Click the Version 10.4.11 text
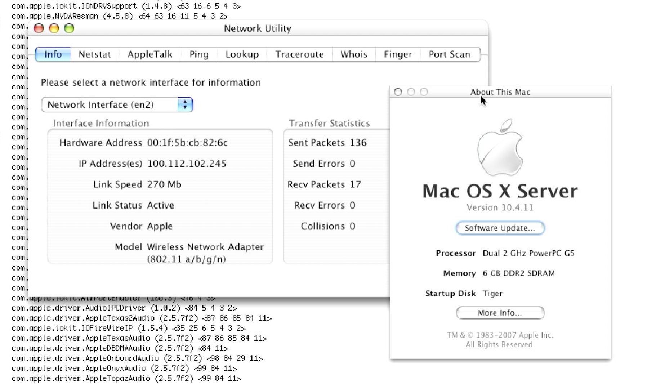Viewport: 647px width, 384px height. tap(500, 208)
